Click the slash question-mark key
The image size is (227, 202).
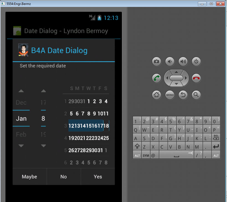pyautogui.click(x=198, y=155)
